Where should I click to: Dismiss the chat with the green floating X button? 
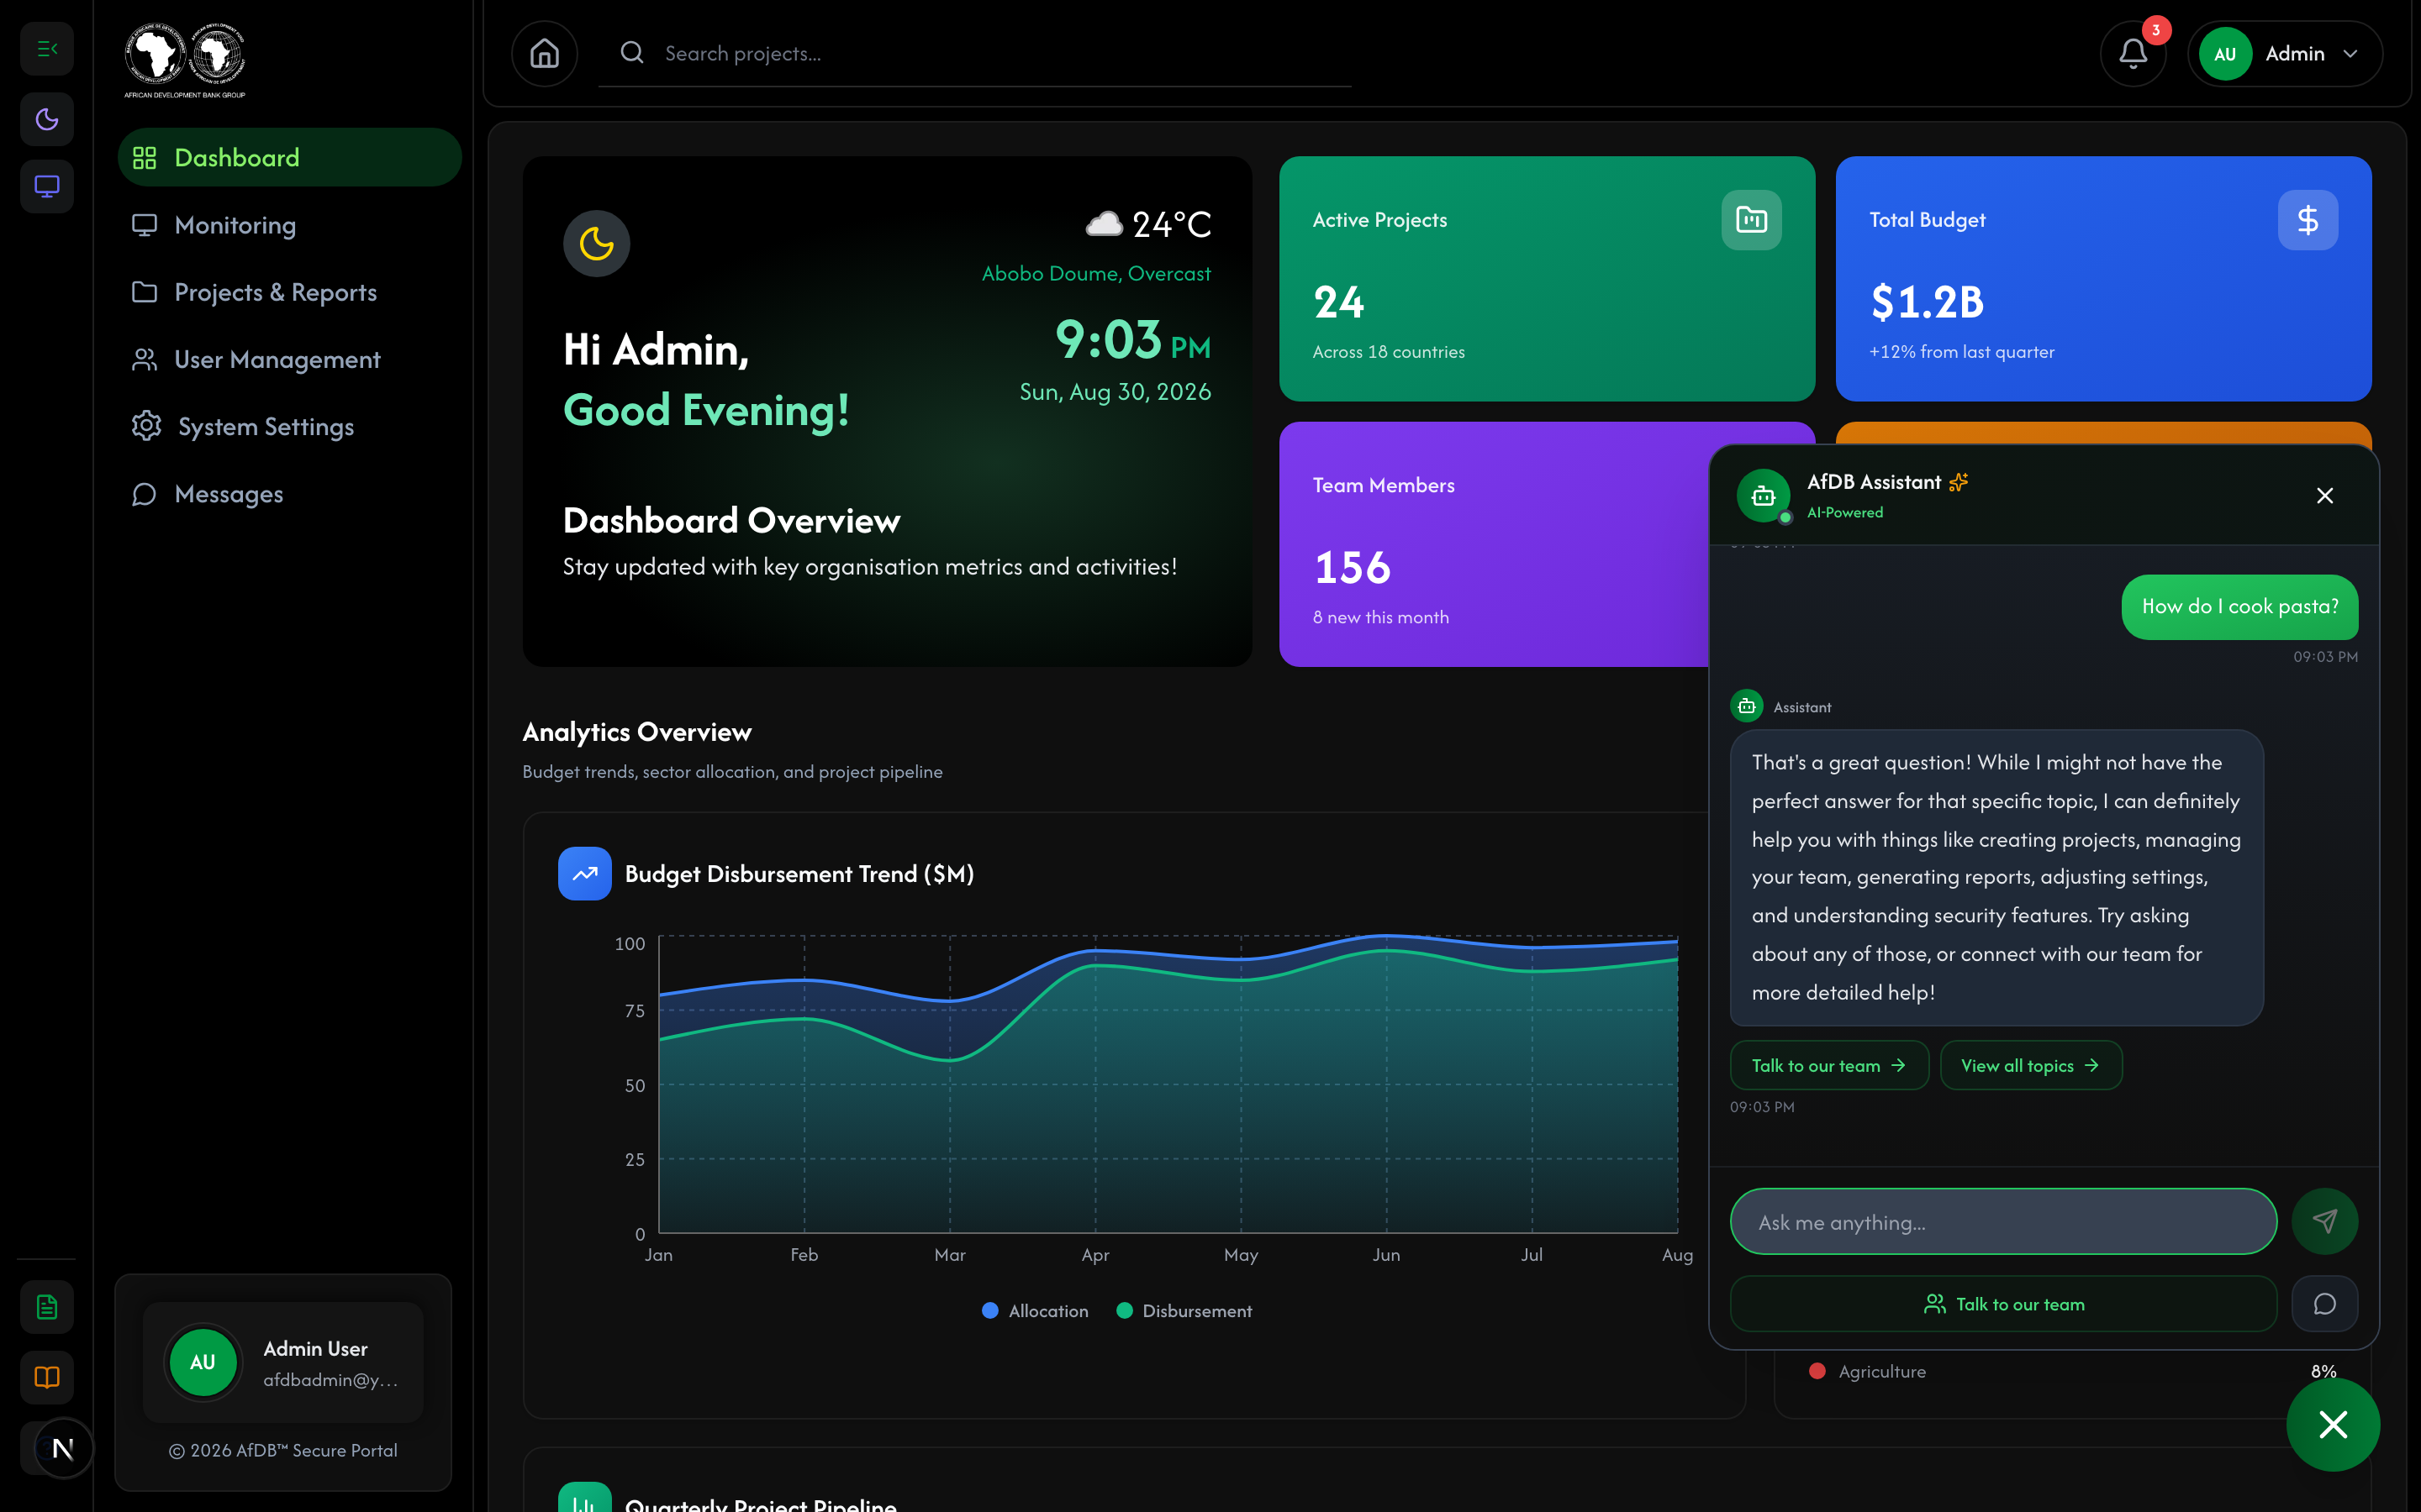pos(2332,1424)
